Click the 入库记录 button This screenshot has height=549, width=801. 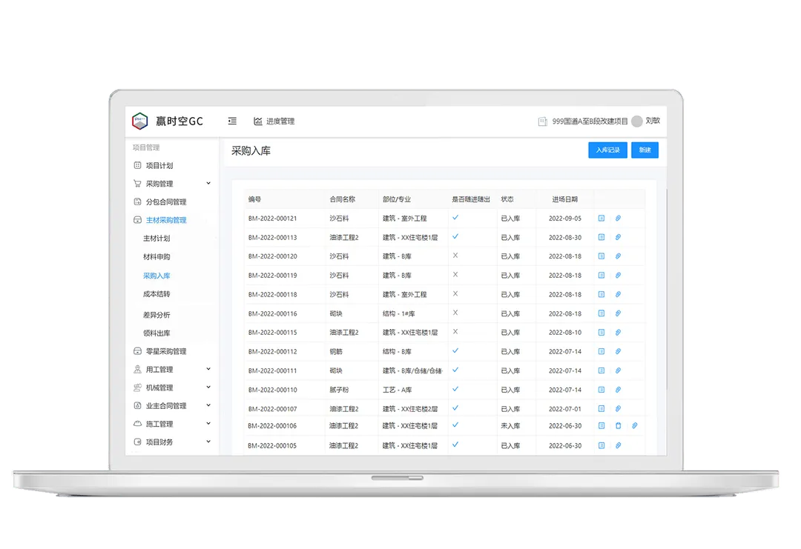[607, 150]
